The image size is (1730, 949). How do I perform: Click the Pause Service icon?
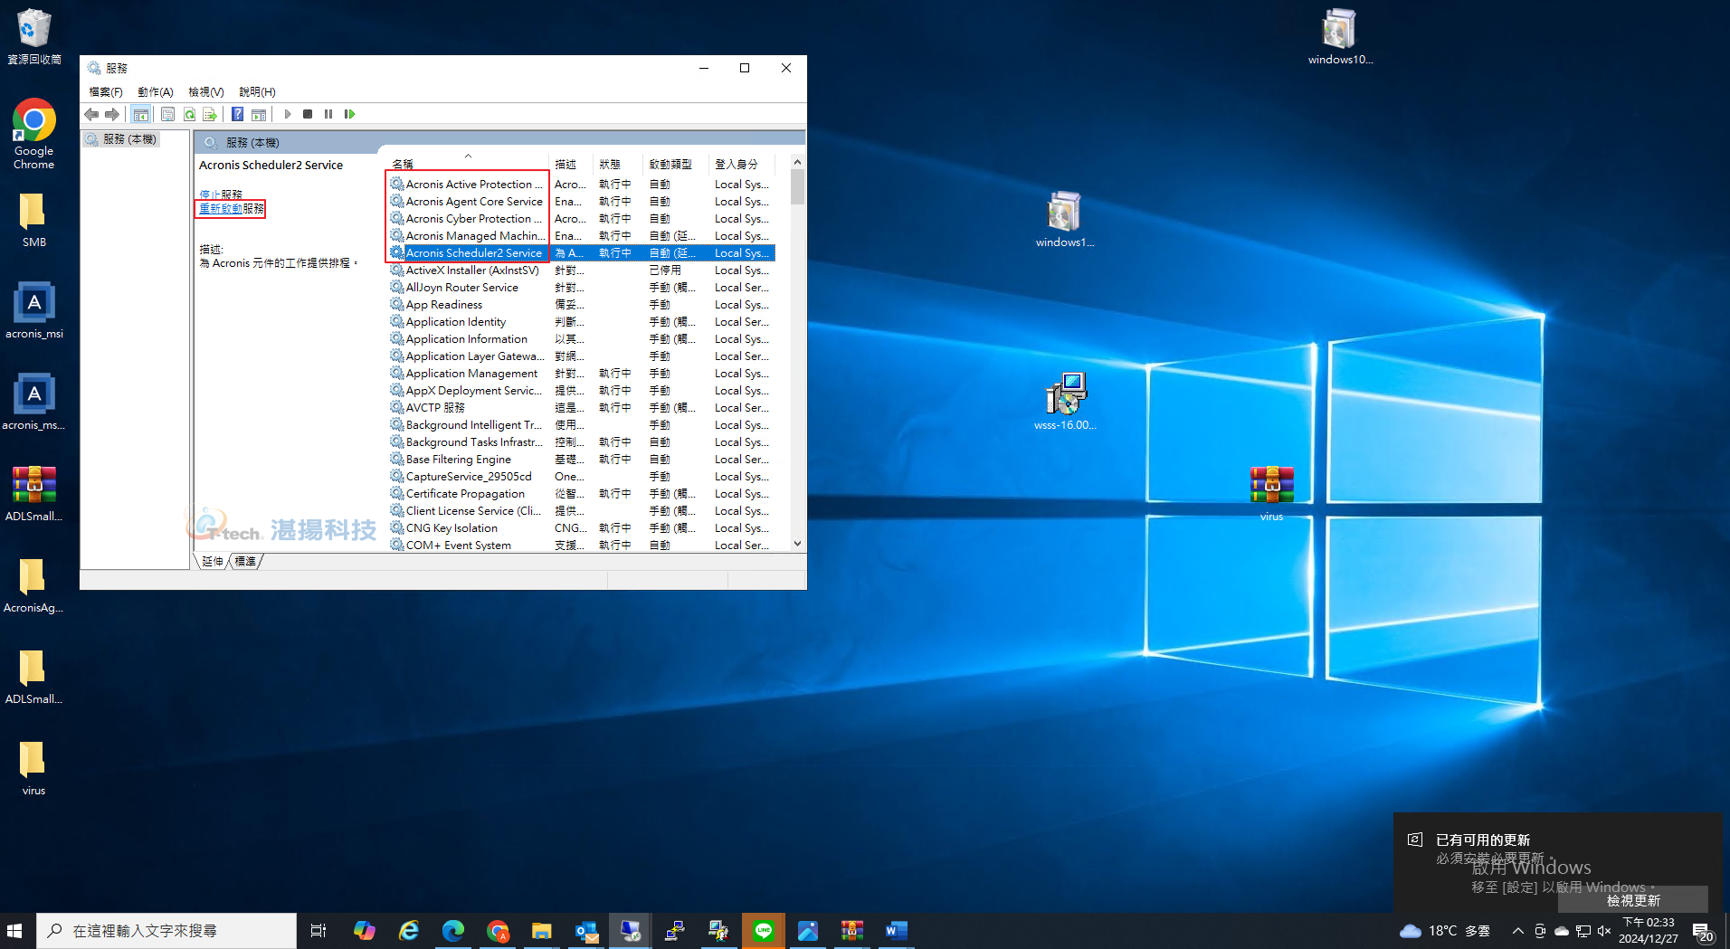(x=328, y=114)
